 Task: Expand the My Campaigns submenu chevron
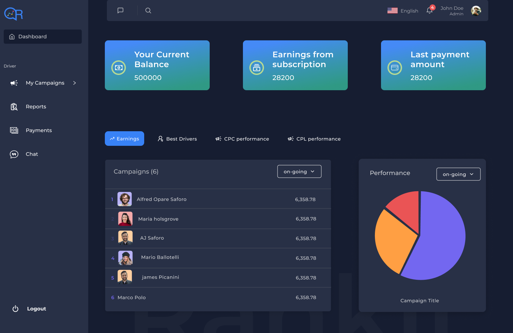(75, 83)
